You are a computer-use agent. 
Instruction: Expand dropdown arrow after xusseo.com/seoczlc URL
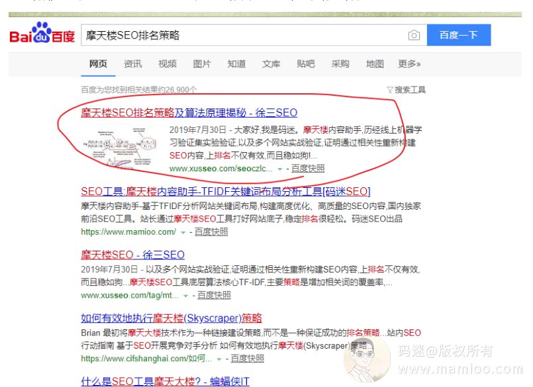tap(280, 169)
